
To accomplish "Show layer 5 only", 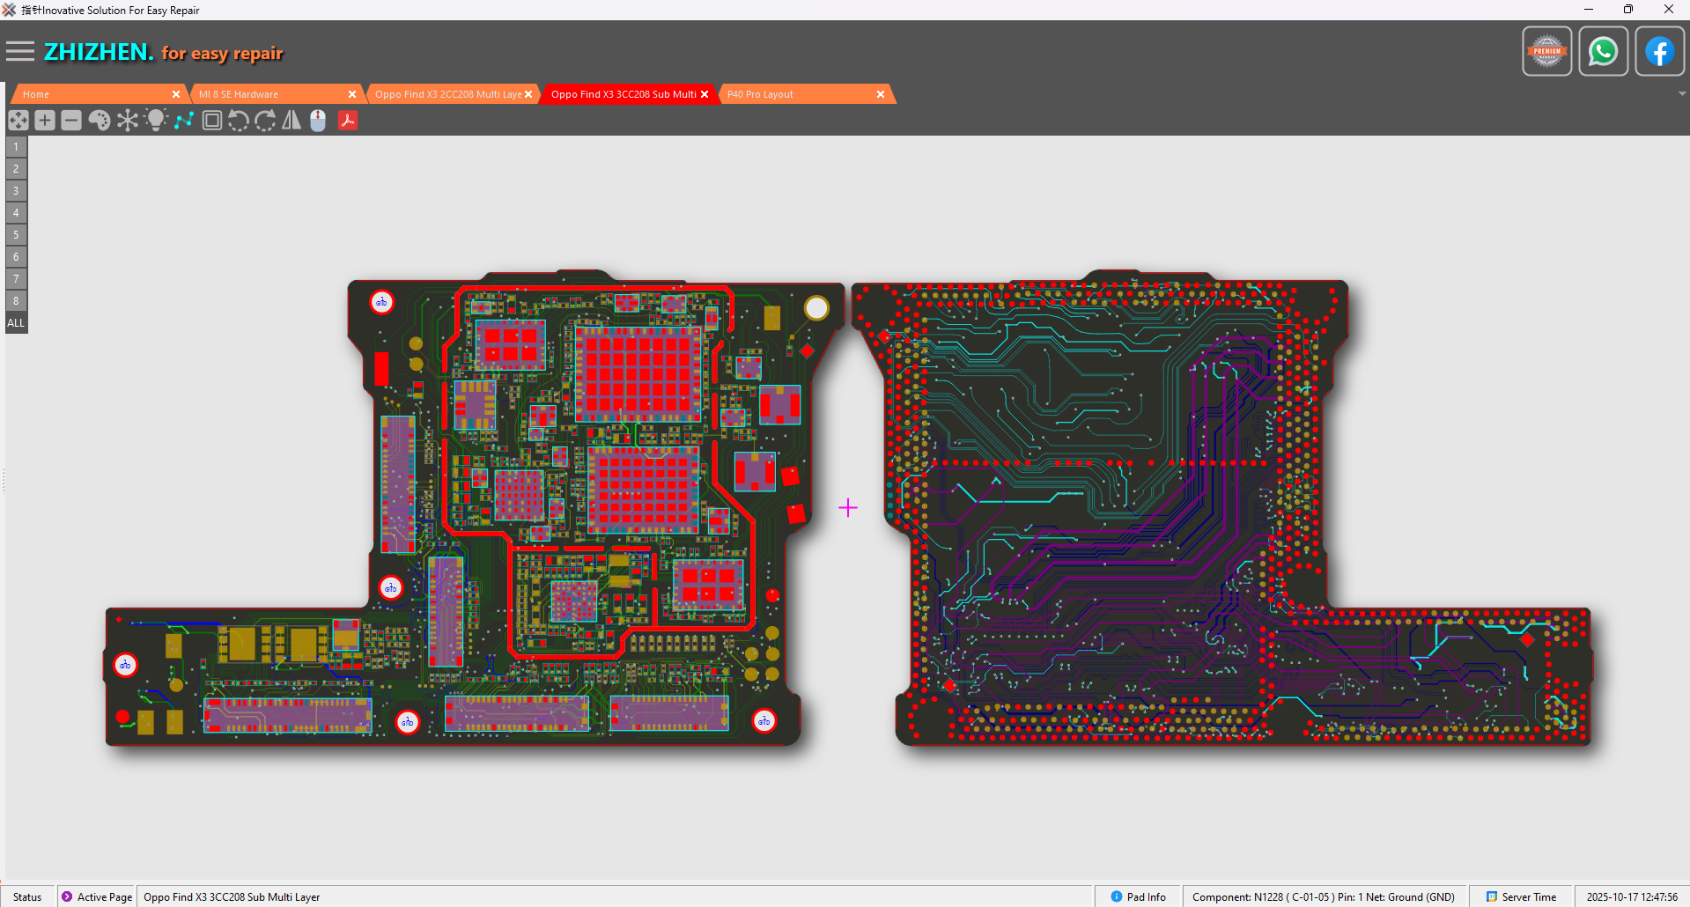I will [x=16, y=235].
